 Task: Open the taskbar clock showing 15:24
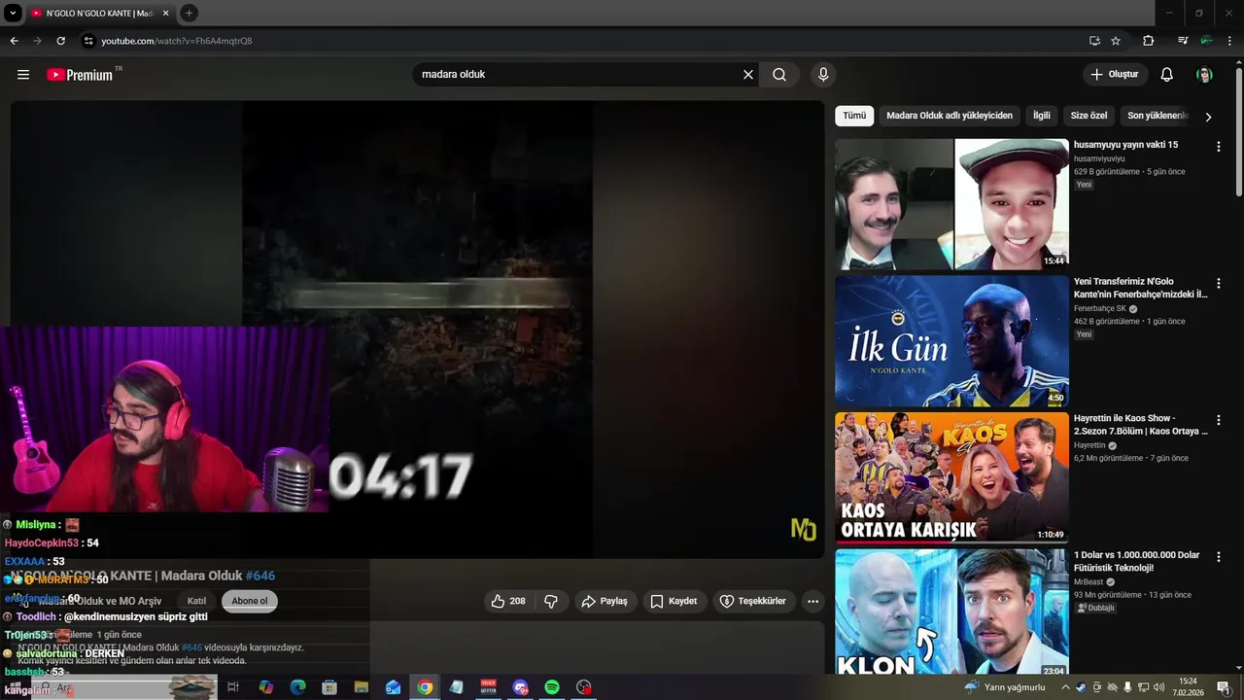click(1187, 687)
